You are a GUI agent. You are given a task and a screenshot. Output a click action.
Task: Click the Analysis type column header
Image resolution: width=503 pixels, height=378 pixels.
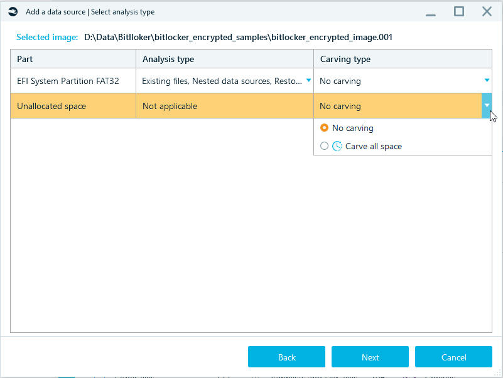(225, 59)
